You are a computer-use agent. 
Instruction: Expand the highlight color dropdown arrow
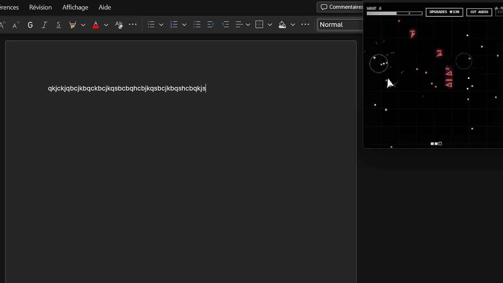coord(83,25)
